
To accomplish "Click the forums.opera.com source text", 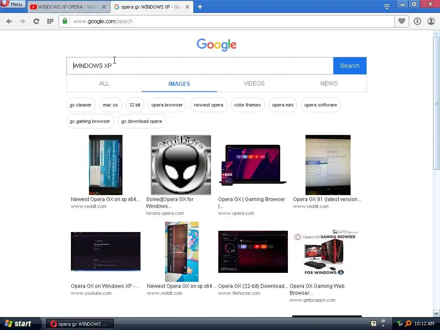I will [165, 213].
